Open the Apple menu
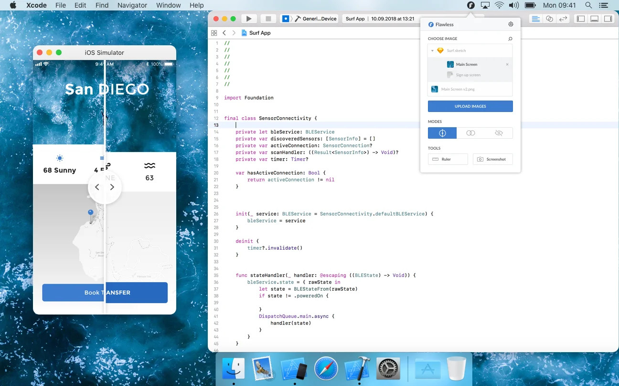Screen dimensions: 619x386 click(13, 5)
